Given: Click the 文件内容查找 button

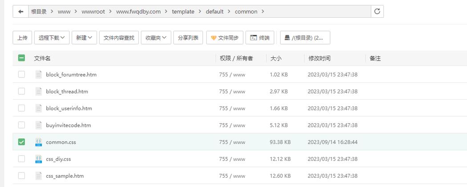Looking at the screenshot, I should click(119, 37).
